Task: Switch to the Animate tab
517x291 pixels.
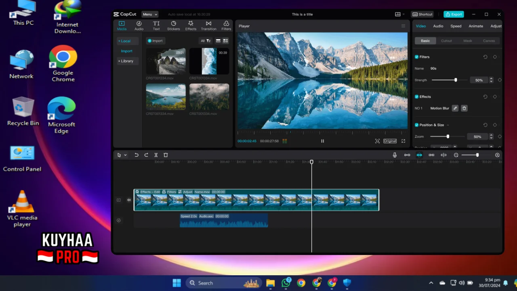Action: 476,26
